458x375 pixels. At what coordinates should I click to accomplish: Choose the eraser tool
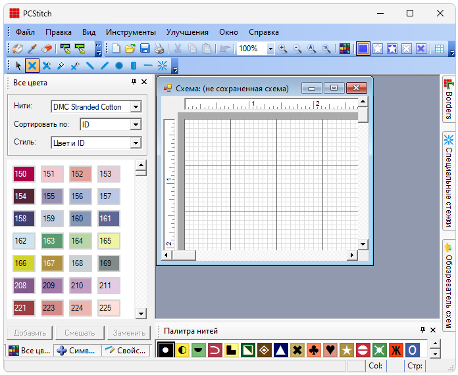tap(47, 49)
